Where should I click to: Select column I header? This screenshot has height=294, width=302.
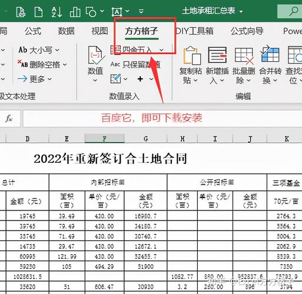(215, 139)
